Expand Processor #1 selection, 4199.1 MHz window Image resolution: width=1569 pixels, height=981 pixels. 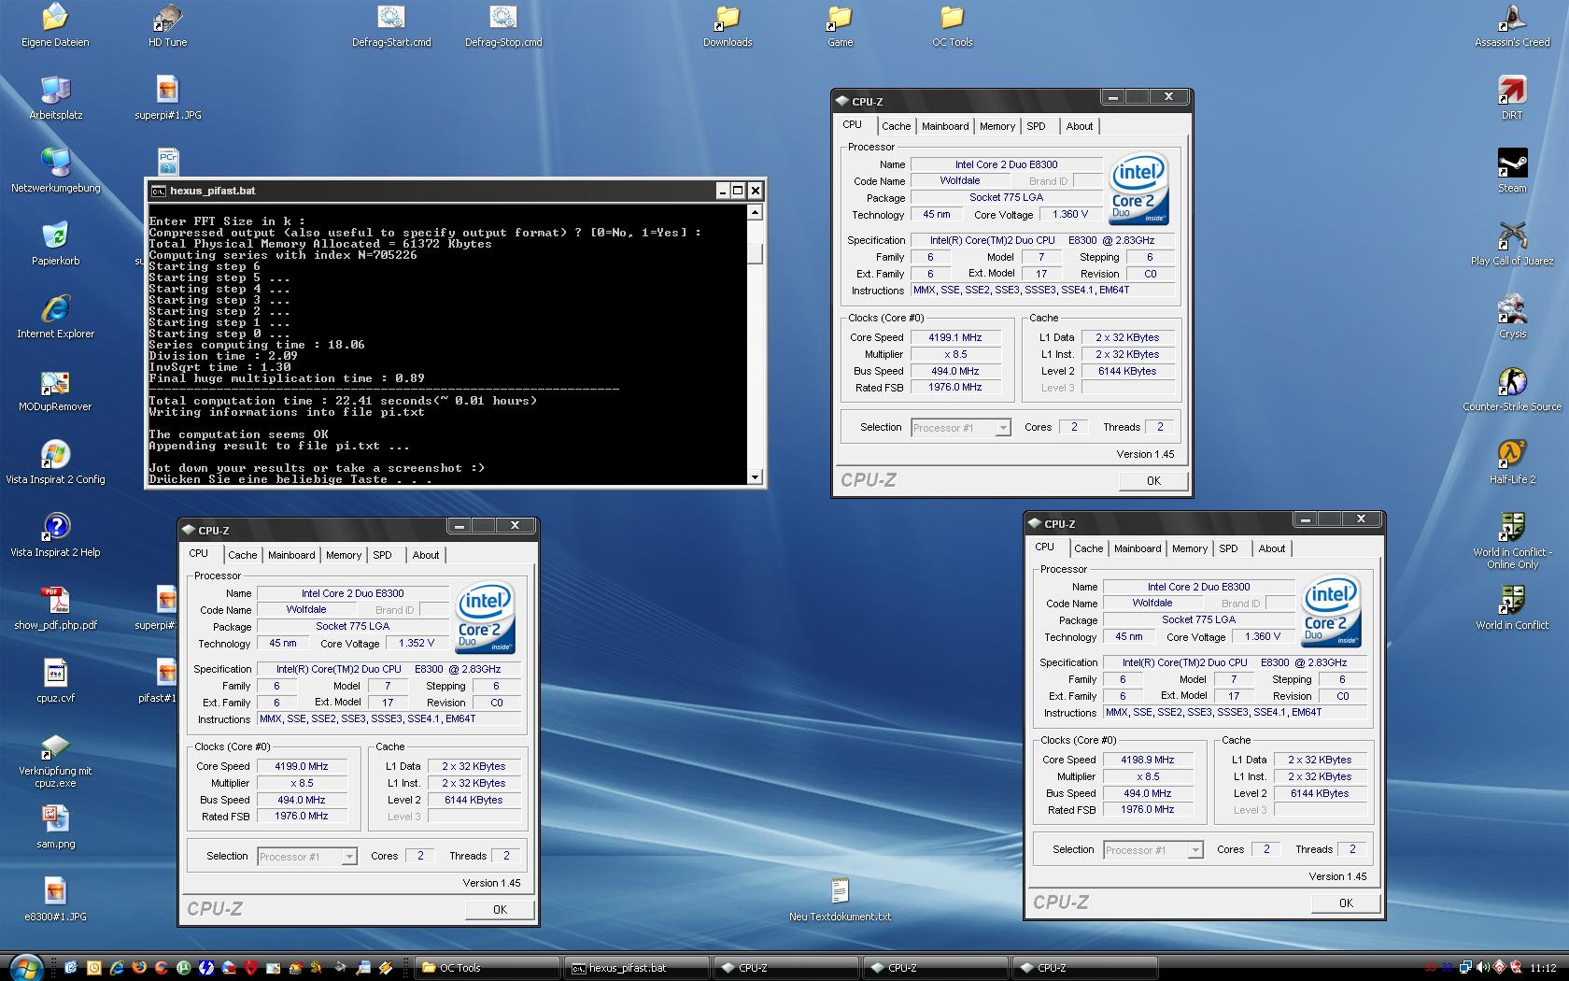(x=1003, y=428)
